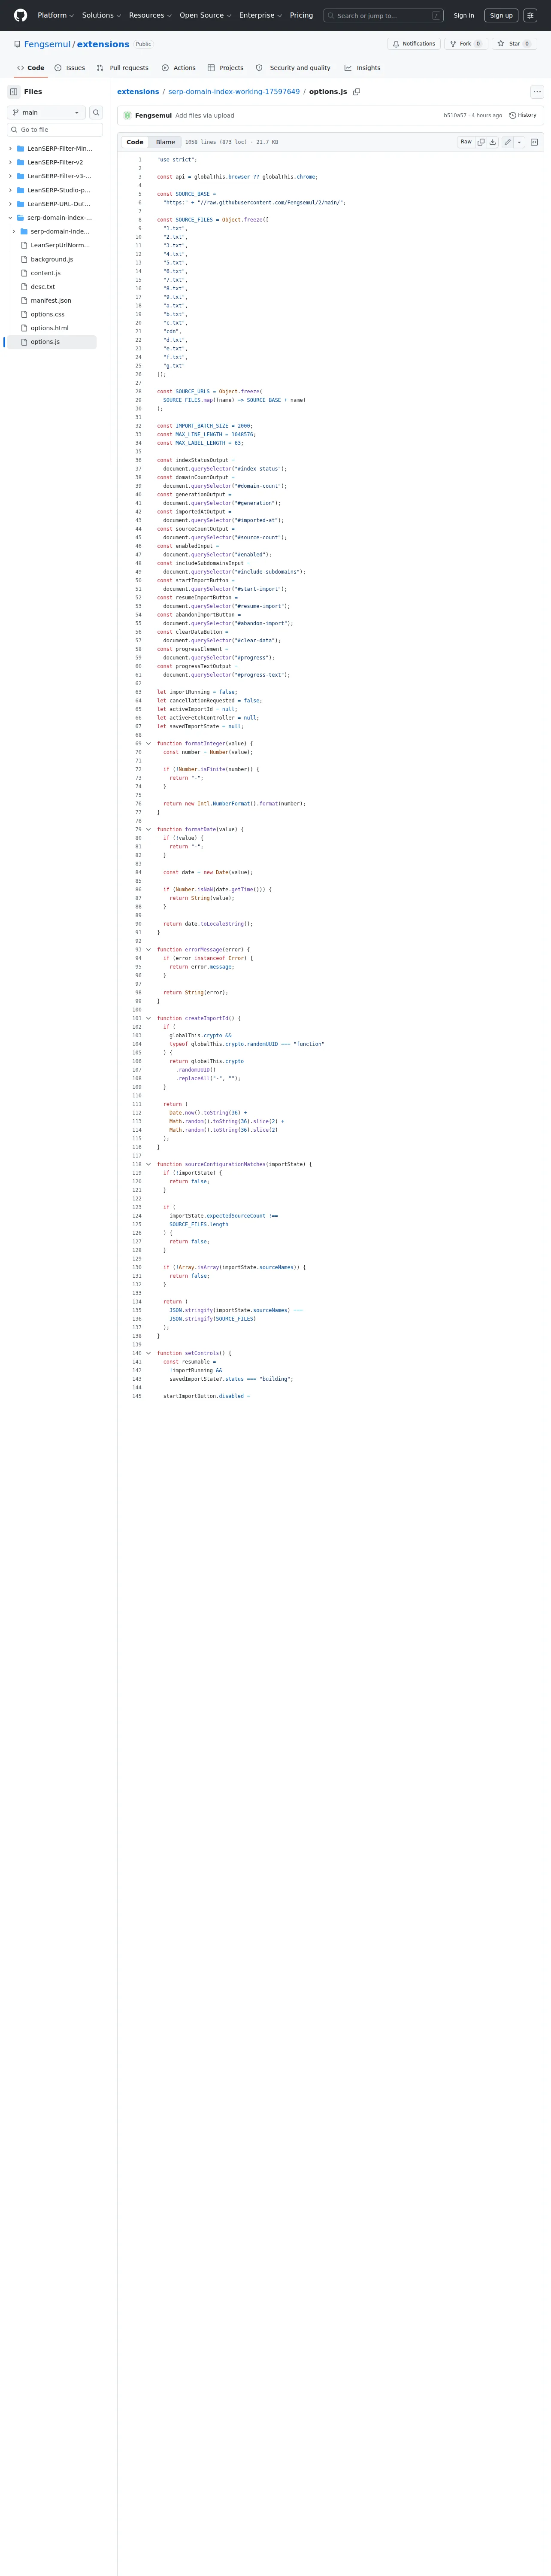Search this repository with the magnifier icon
551x2576 pixels.
[x=97, y=112]
